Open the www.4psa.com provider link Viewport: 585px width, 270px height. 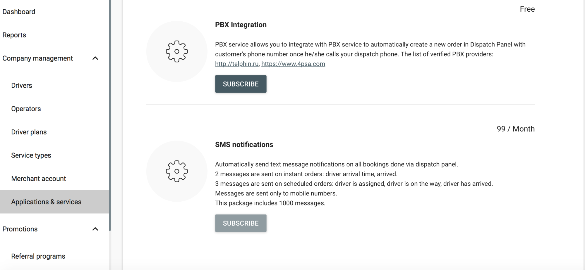tap(293, 64)
